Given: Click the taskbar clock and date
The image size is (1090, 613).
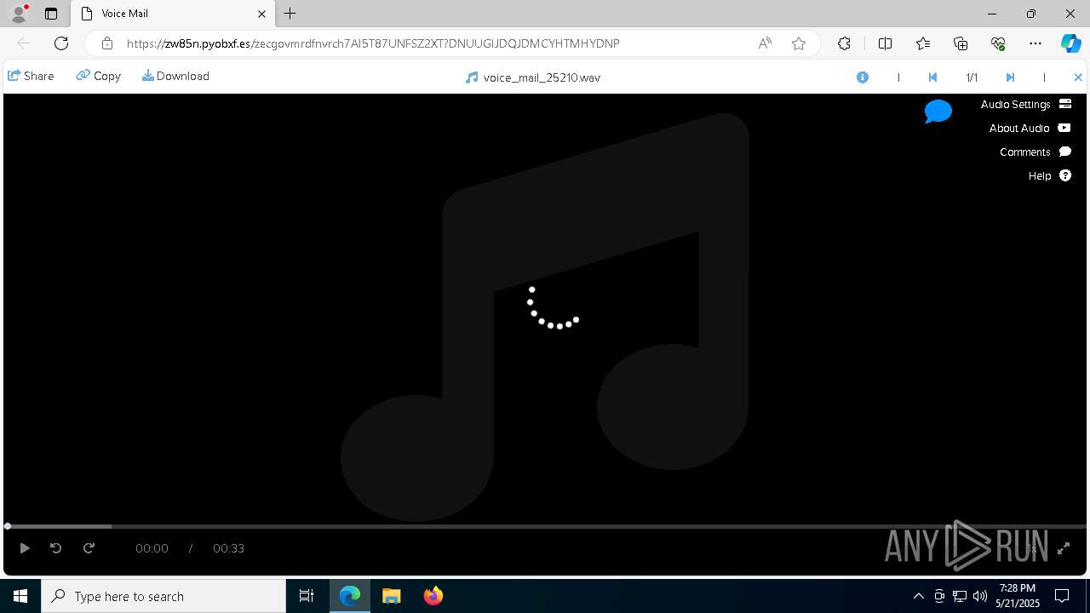Looking at the screenshot, I should tap(1018, 596).
